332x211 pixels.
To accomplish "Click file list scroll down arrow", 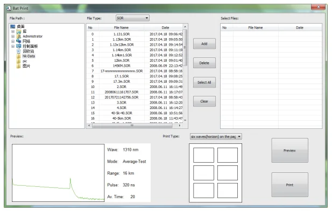I will [185, 120].
